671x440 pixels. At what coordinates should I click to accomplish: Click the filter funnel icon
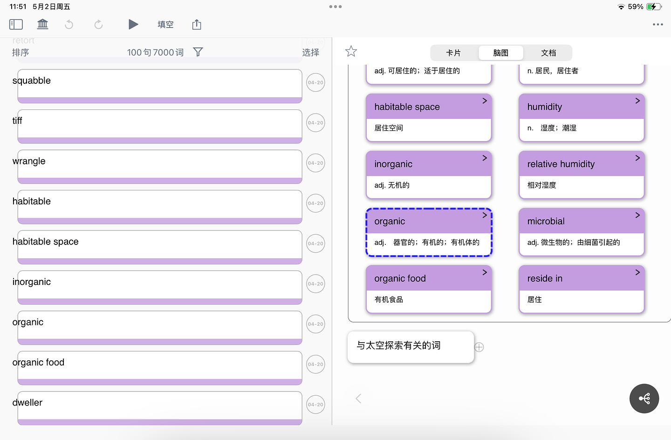198,52
